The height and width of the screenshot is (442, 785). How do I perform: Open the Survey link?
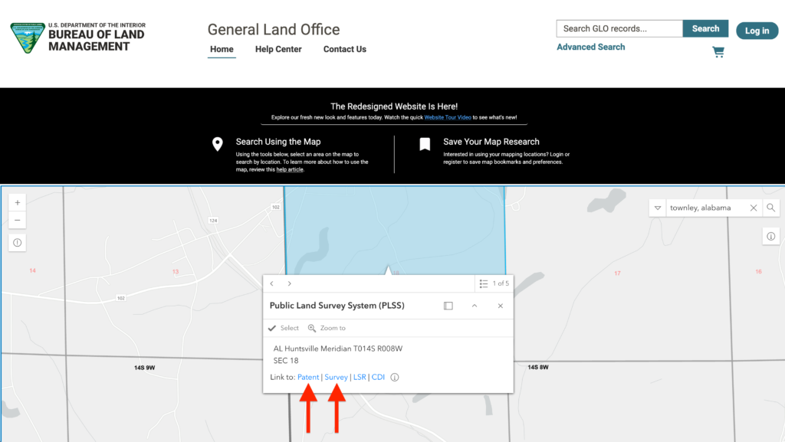point(336,377)
